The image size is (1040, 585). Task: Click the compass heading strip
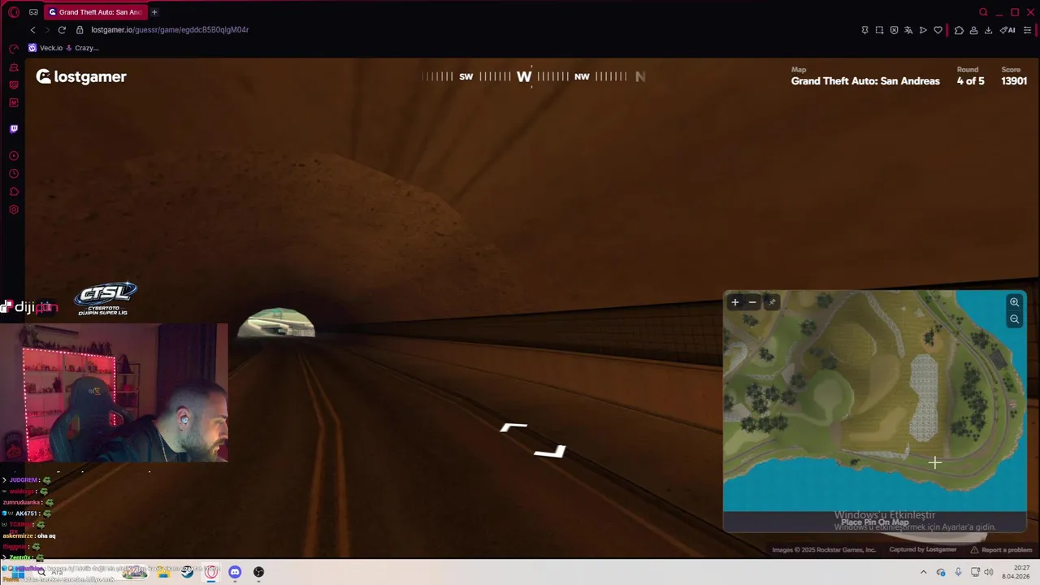533,76
